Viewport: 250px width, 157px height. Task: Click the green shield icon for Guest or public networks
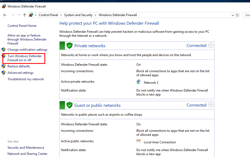(69, 105)
